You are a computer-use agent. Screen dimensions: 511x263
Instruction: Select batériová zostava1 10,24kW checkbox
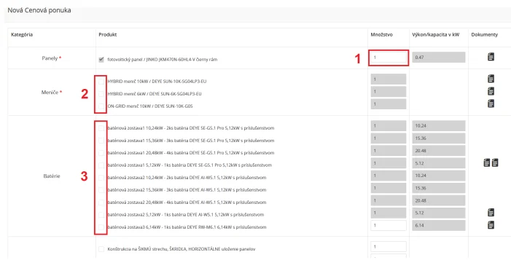(x=101, y=128)
